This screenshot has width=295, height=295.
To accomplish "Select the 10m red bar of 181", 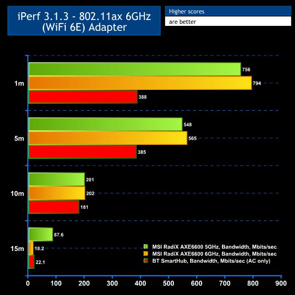I will pyautogui.click(x=54, y=207).
